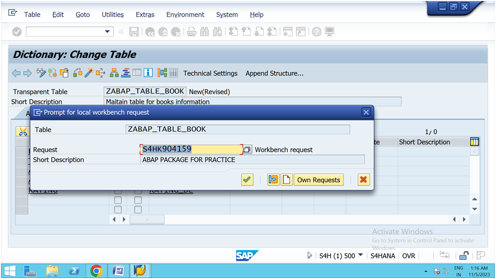Click the green Enter checkmark in standard toolbar

click(17, 32)
